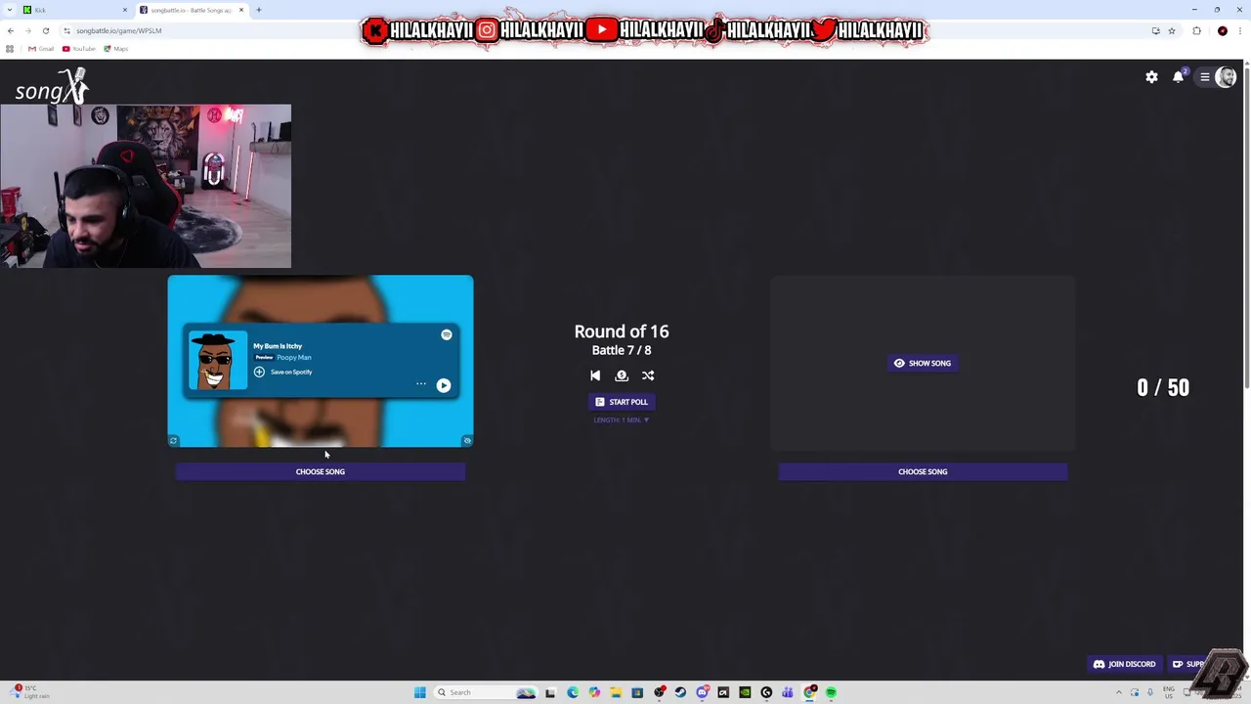Show hidden system tray icons
The height and width of the screenshot is (704, 1251).
coord(1119,692)
